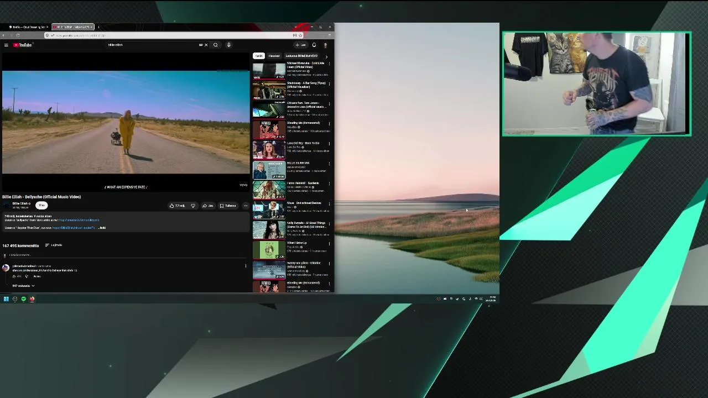Screen dimensions: 708x398
Task: Run search with the magnifier button
Action: click(x=216, y=45)
